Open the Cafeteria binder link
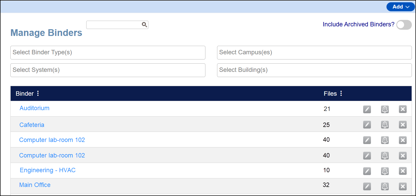Viewport: 416px width, 196px height. (32, 125)
